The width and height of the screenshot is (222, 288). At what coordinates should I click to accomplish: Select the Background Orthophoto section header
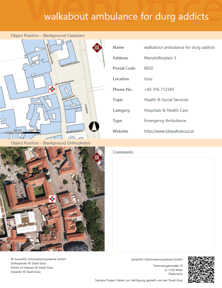click(51, 143)
